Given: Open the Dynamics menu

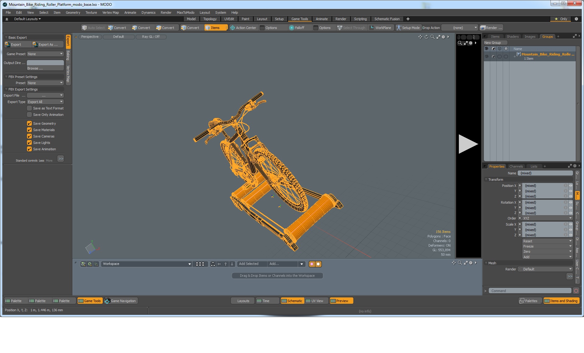Looking at the screenshot, I should [x=148, y=12].
